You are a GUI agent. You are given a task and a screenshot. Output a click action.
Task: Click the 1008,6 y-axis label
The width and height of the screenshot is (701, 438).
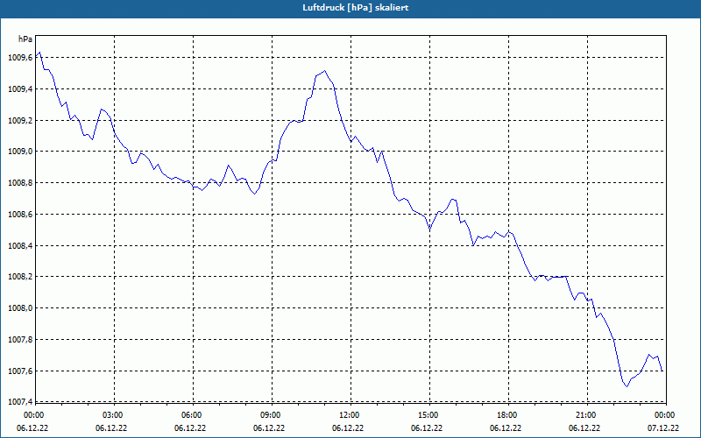[20, 215]
